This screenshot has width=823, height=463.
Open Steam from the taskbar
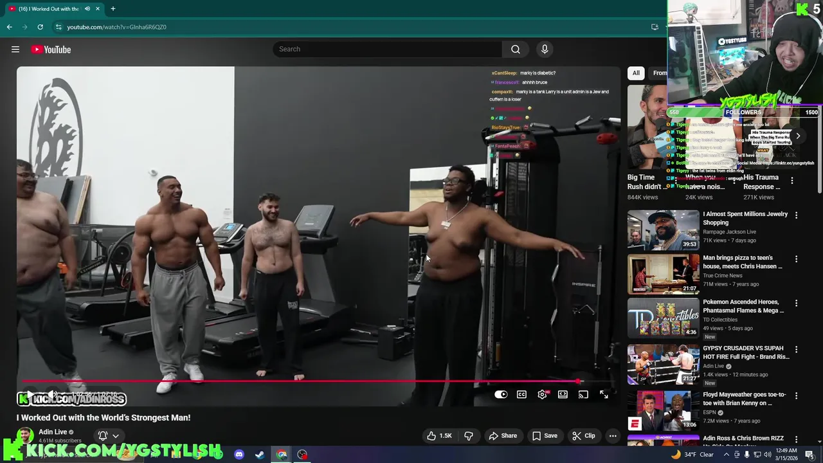coord(260,455)
